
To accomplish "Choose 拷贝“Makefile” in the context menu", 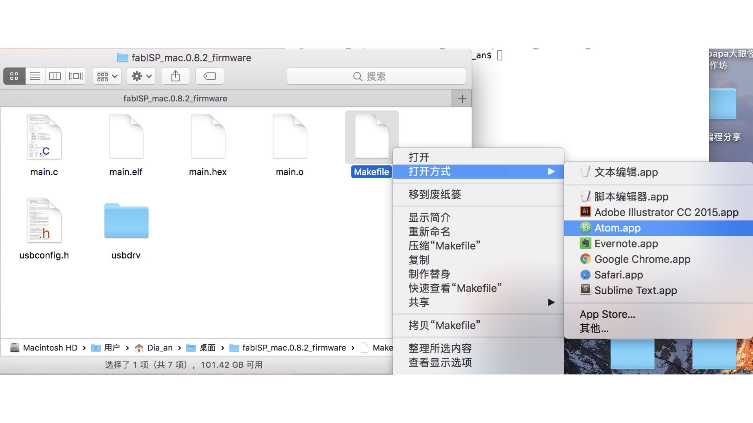I will (478, 325).
